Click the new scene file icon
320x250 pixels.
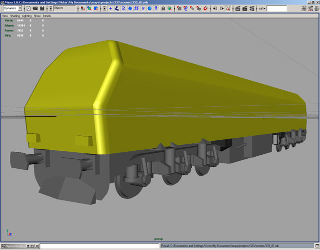click(28, 9)
